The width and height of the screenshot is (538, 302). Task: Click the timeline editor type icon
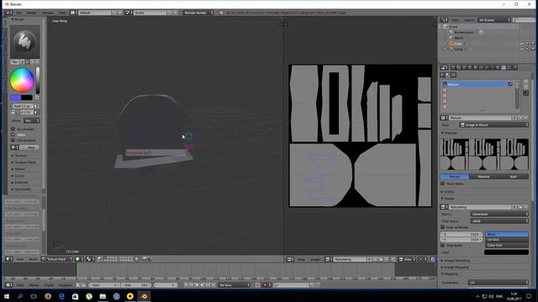pos(9,285)
